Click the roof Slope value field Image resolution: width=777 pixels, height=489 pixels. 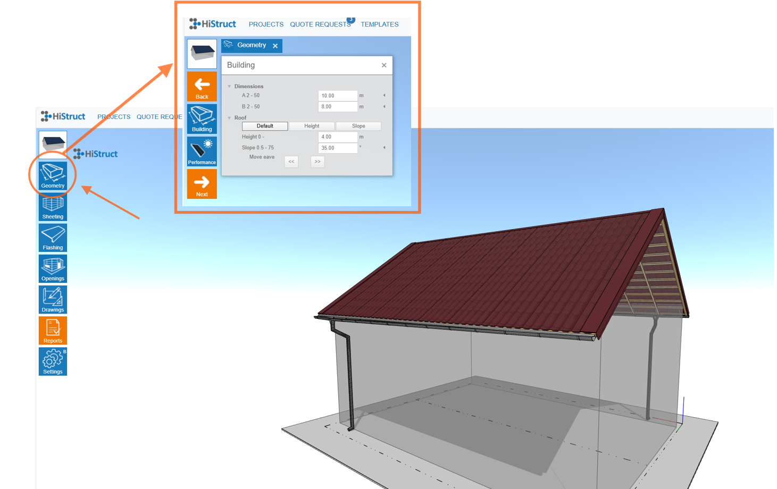tap(338, 148)
